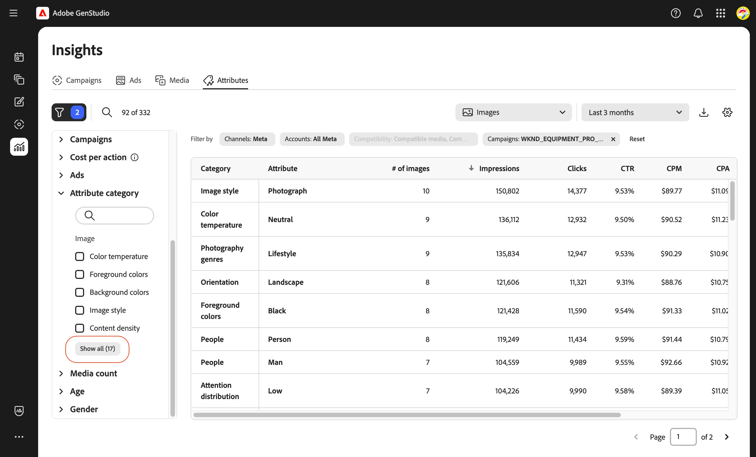Remove the Campaigns WKND_EQUIPMENT_PRO filter chip
756x457 pixels.
[613, 139]
